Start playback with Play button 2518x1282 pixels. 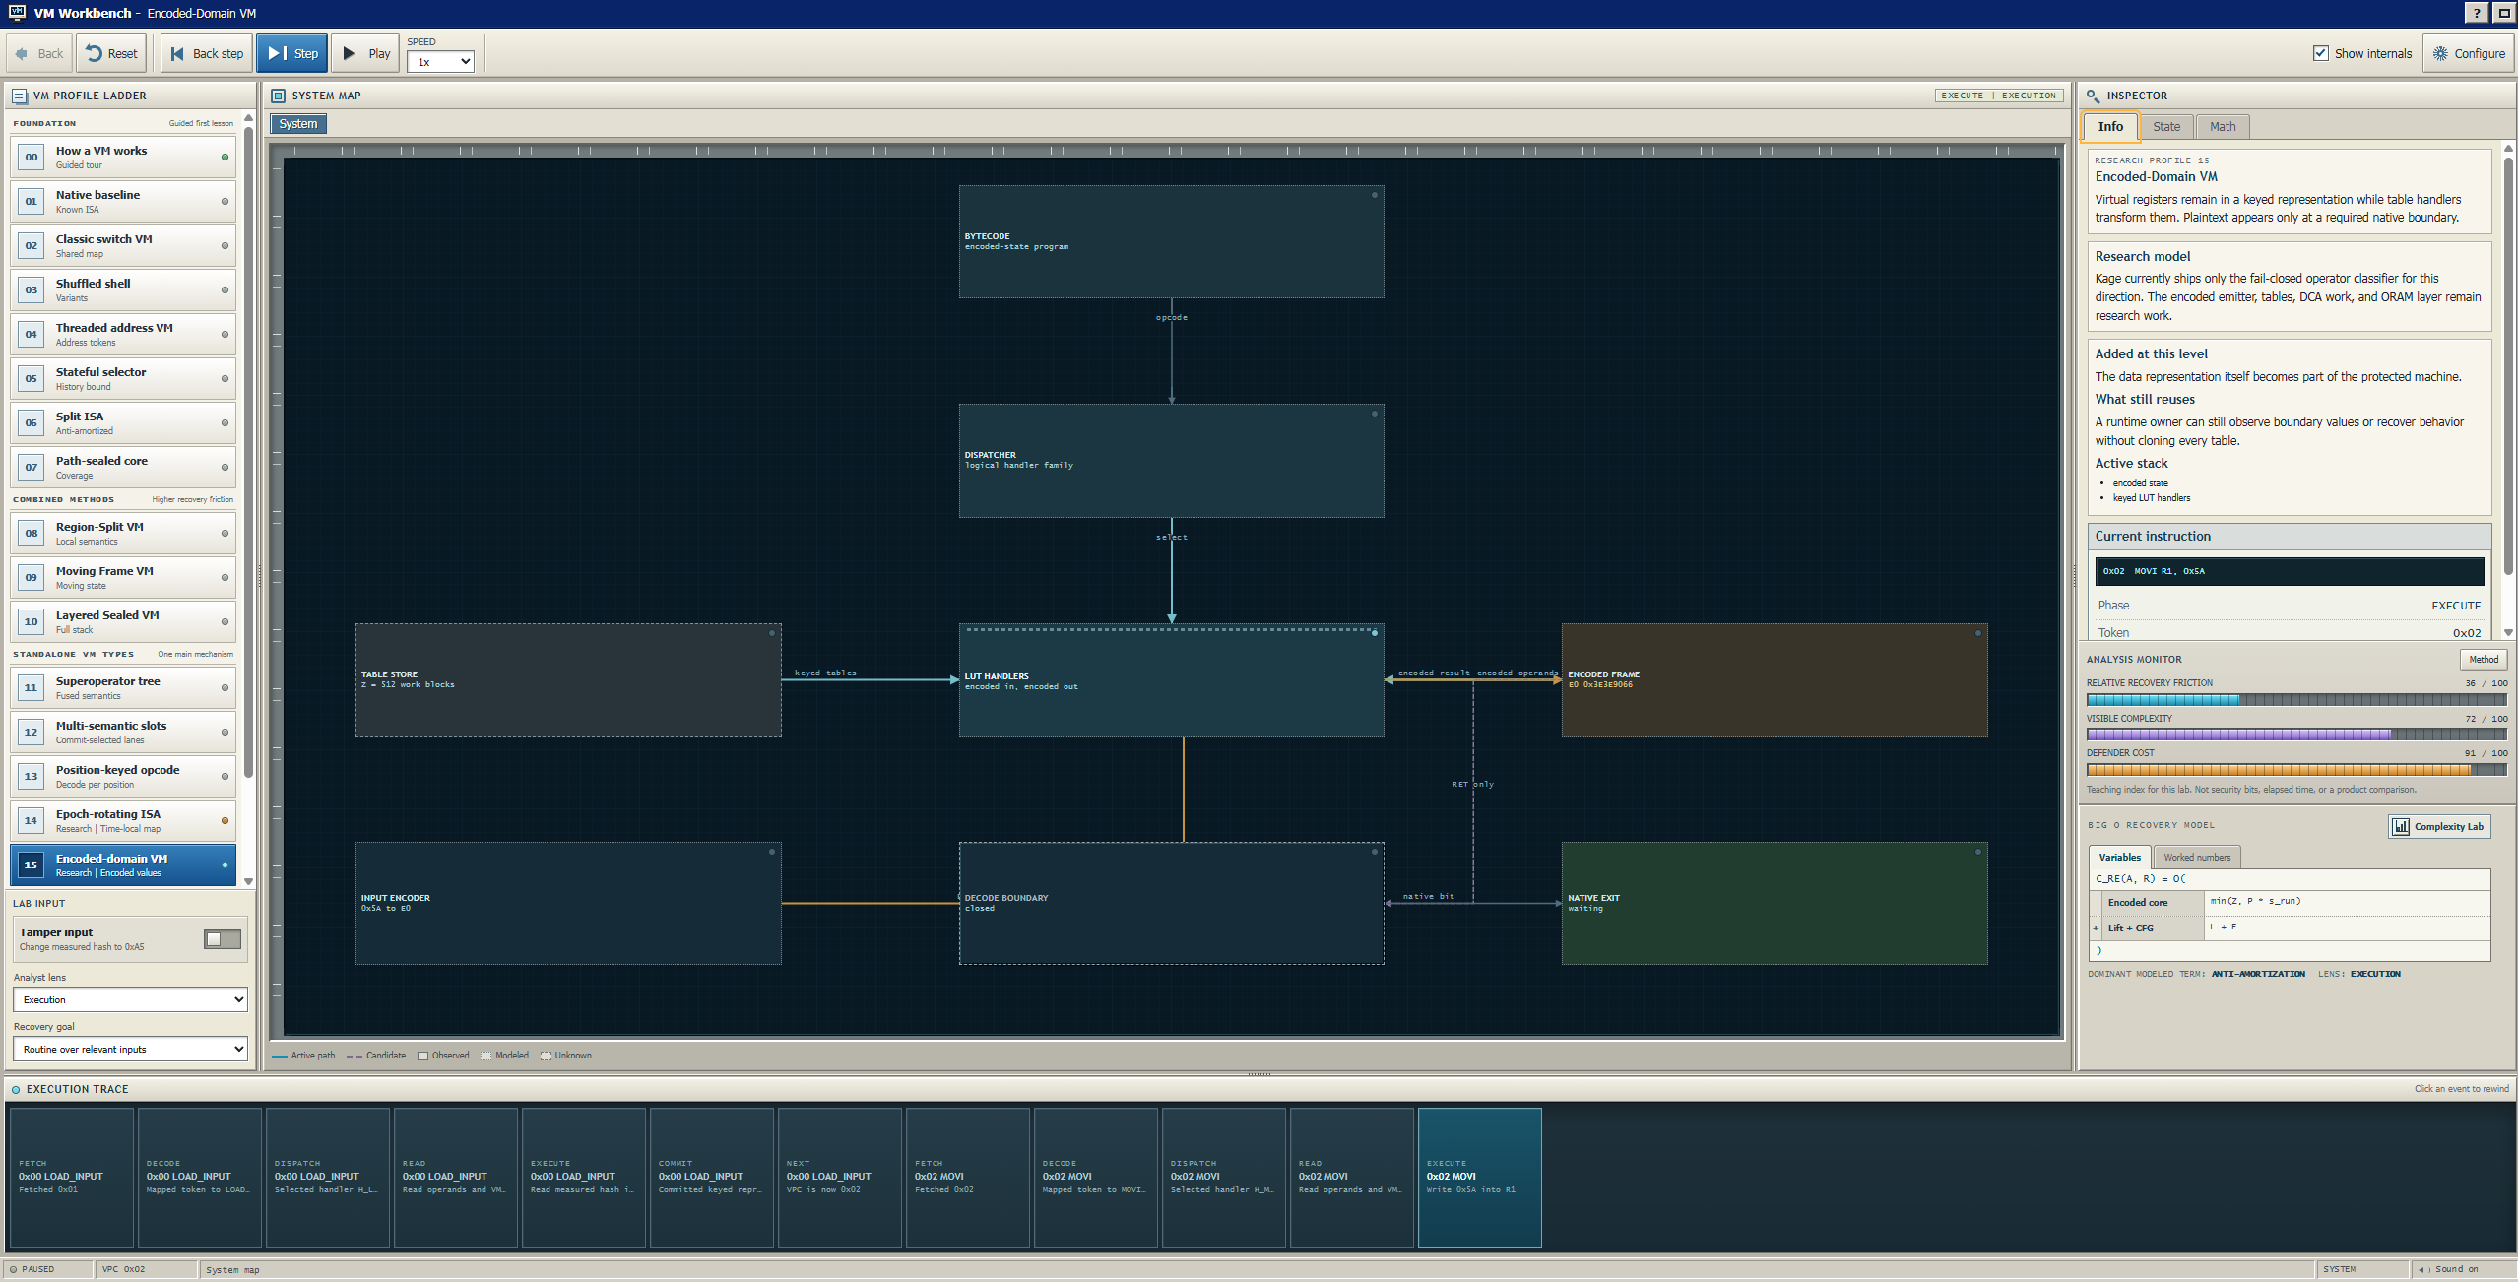[365, 53]
